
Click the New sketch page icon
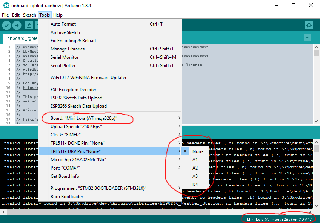29,26
